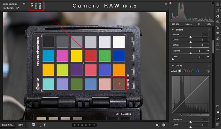Toggle before/after comparison view icon
Viewport: 221px width, 129px height.
(163, 125)
